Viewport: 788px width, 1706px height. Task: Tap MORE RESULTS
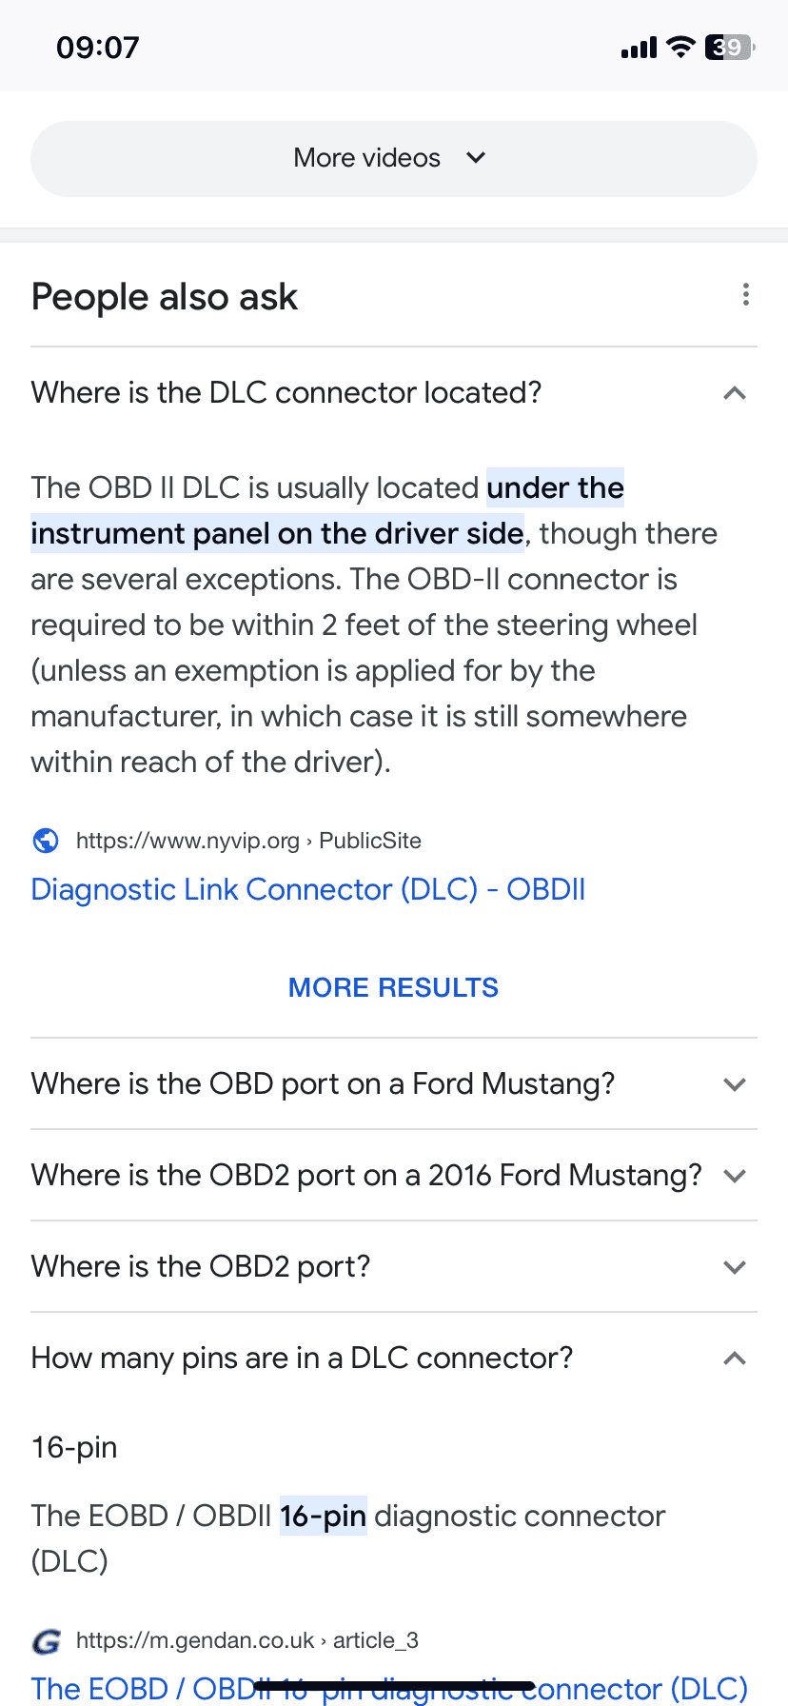pyautogui.click(x=393, y=988)
